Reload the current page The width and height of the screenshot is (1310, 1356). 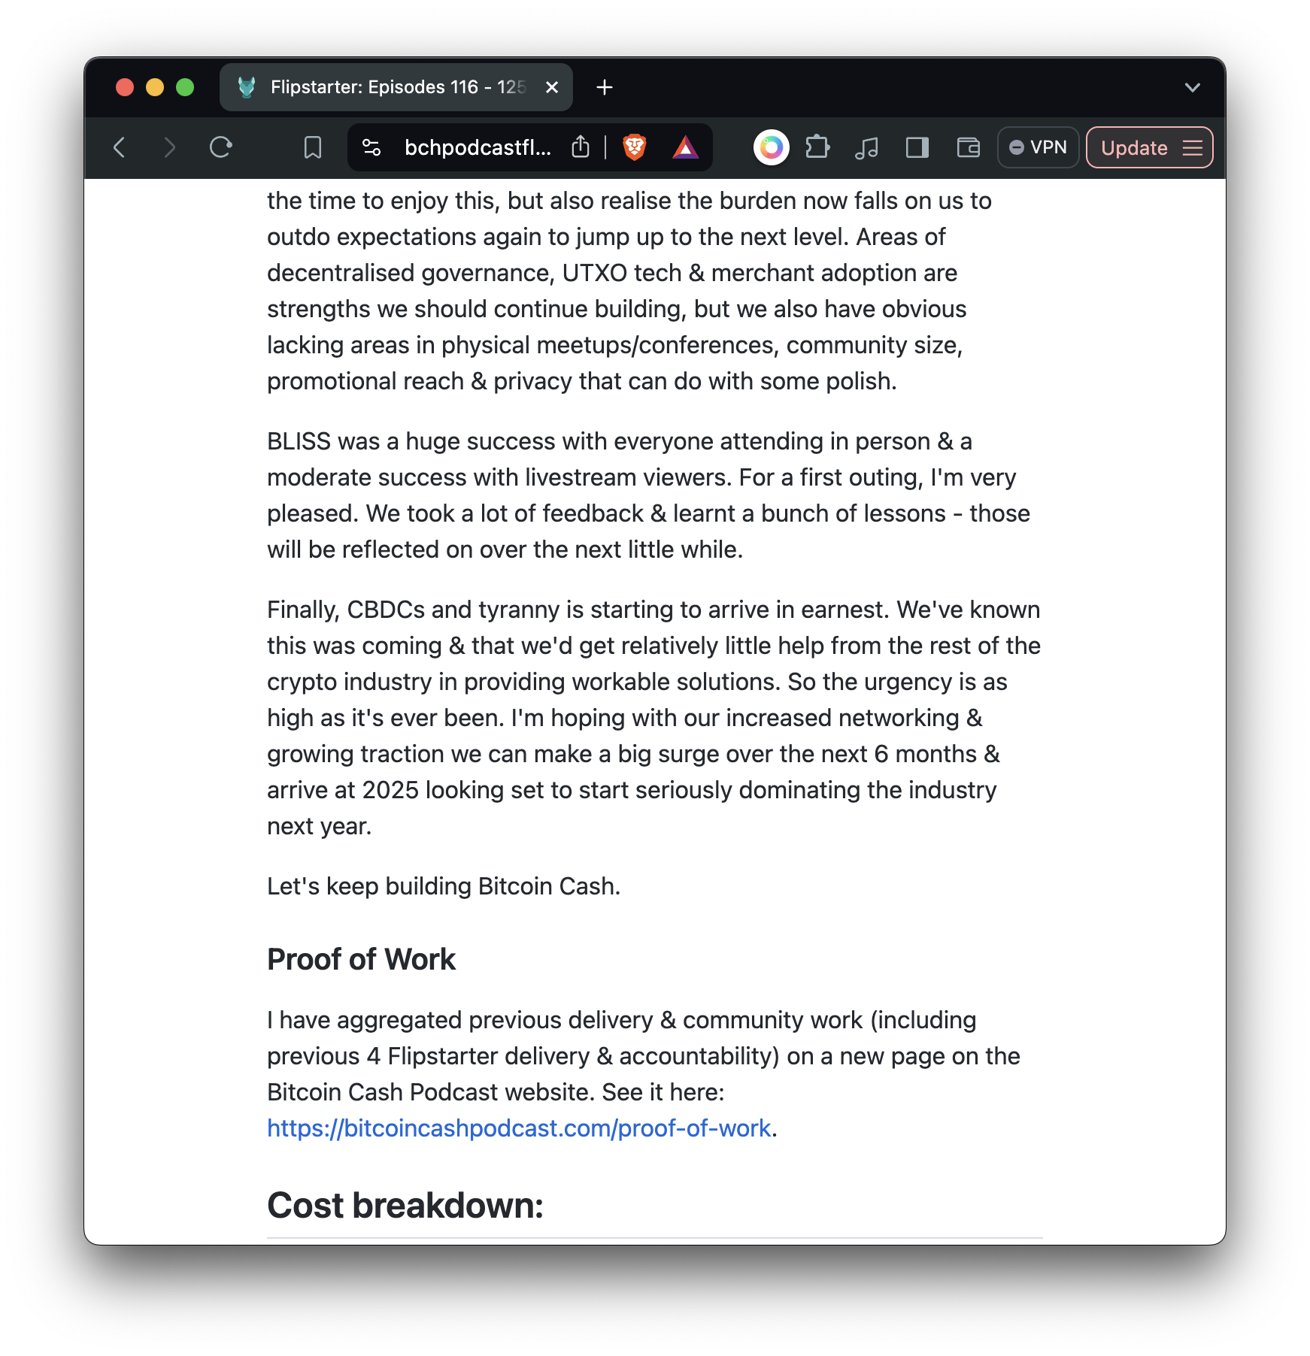(220, 147)
